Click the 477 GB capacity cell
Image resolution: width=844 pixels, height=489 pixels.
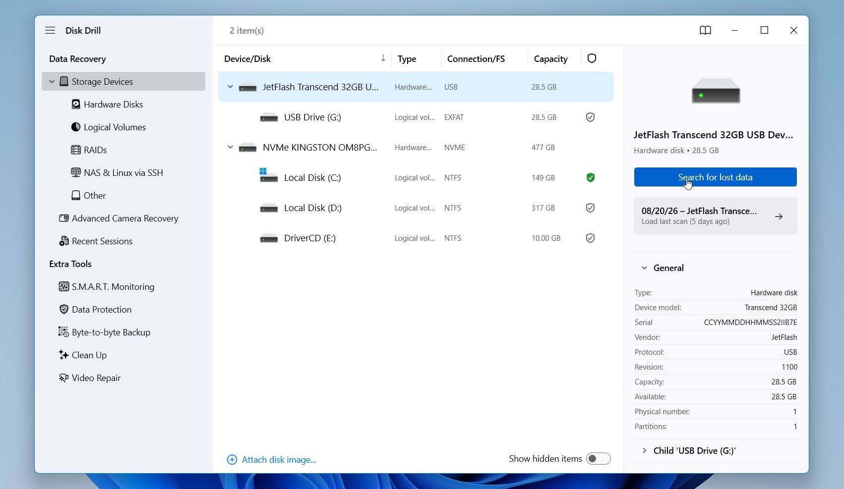click(x=543, y=147)
